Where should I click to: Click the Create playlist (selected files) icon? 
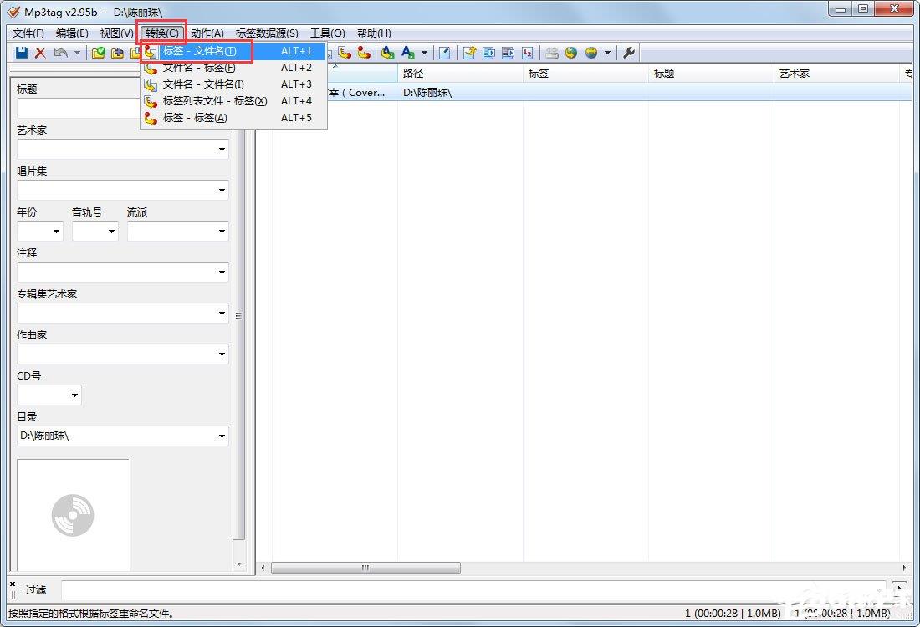(509, 53)
